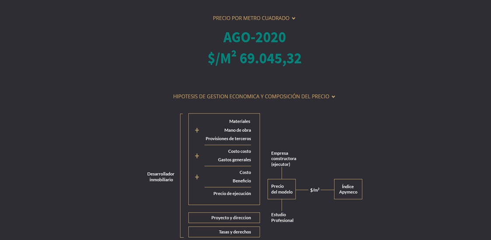Collapse the Precio por metro cuadrado chevron
The image size is (491, 240).
point(293,18)
